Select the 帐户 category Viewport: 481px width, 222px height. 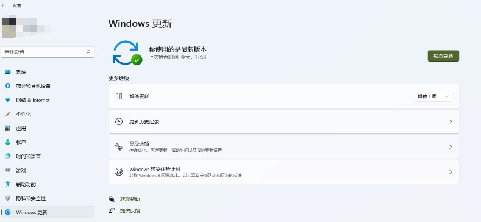48,142
